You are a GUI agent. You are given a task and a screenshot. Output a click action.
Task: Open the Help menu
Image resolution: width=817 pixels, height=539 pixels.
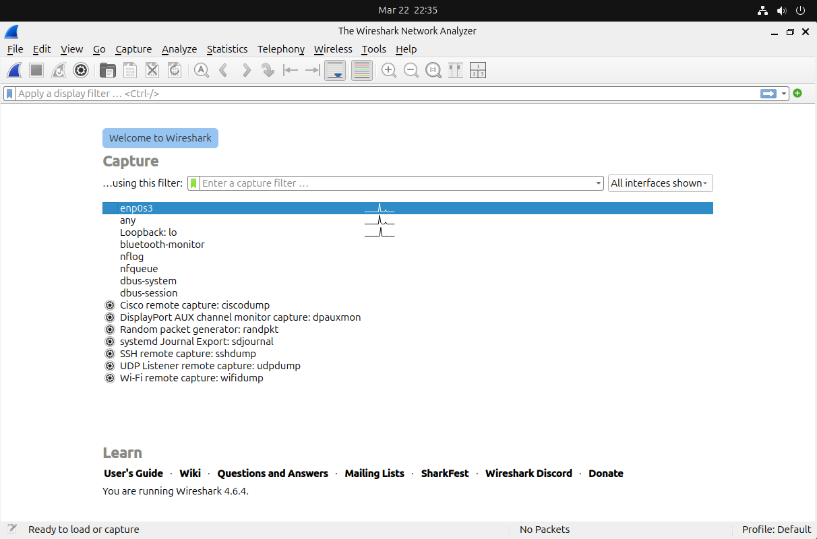click(406, 49)
